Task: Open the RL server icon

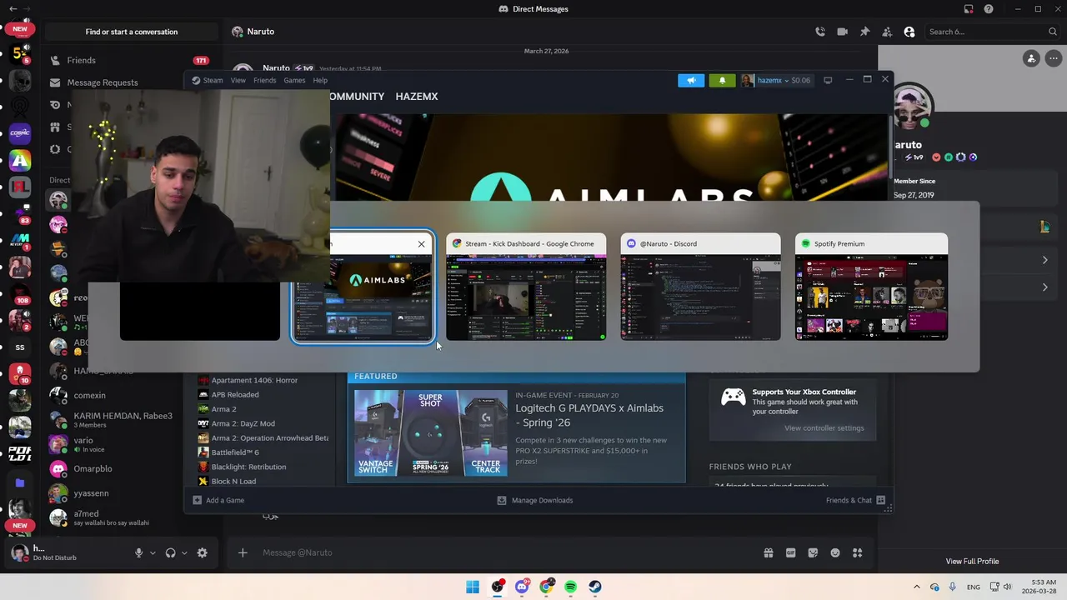Action: tap(20, 187)
